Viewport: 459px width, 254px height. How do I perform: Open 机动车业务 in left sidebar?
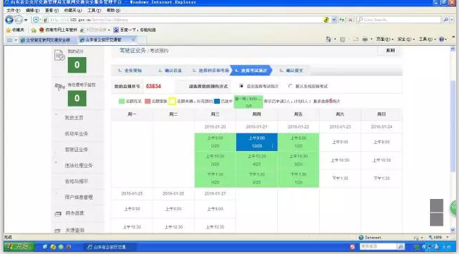(x=76, y=134)
